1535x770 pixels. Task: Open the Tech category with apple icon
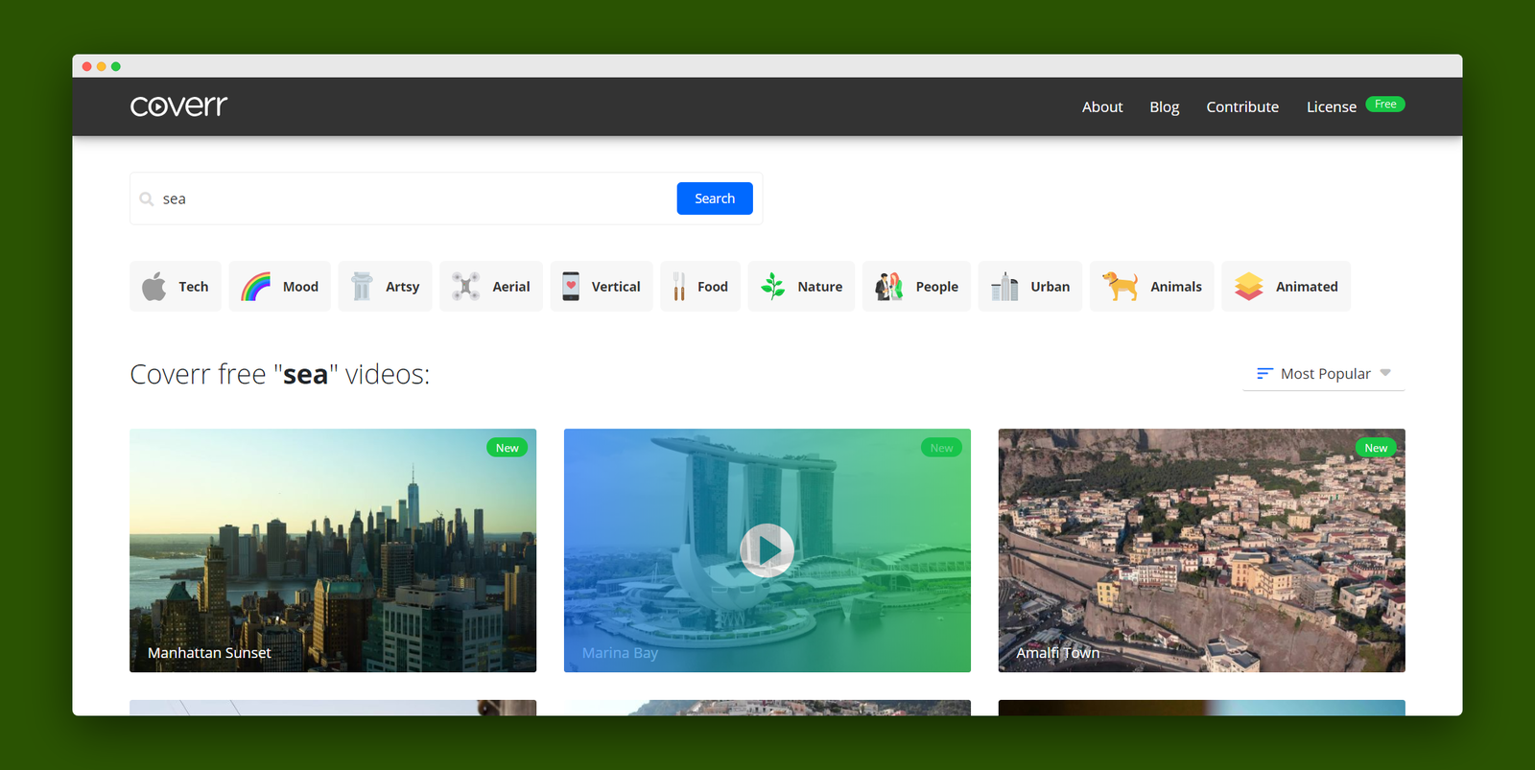[176, 287]
